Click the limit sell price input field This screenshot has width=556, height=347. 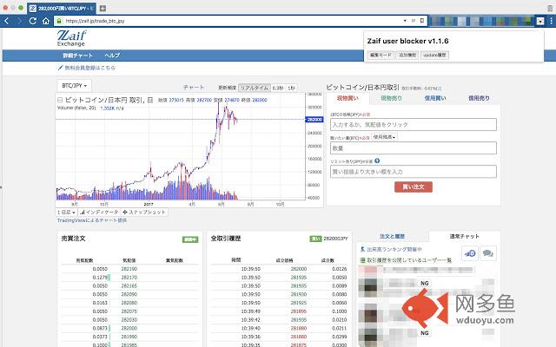click(x=414, y=172)
